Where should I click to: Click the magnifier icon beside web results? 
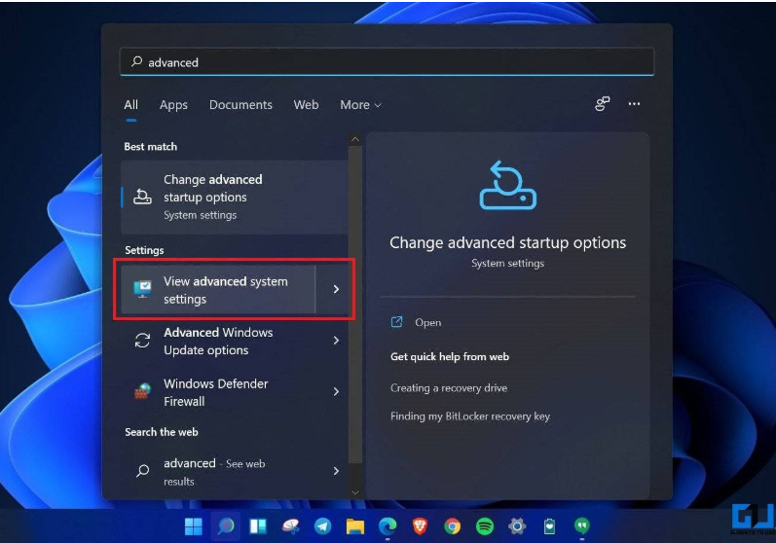pos(142,470)
